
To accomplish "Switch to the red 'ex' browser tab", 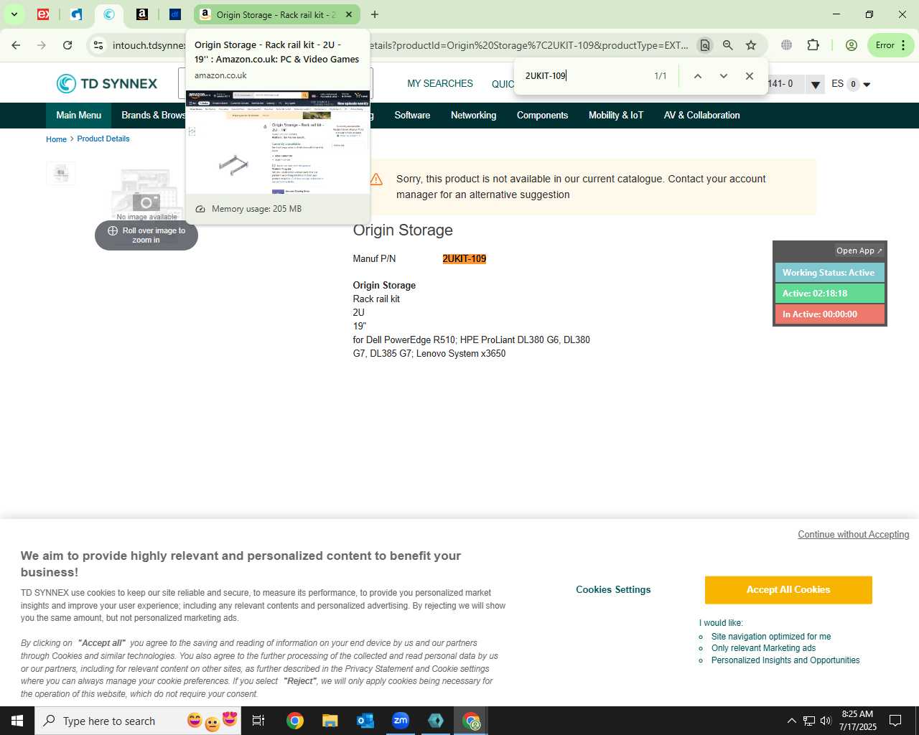I will (43, 14).
